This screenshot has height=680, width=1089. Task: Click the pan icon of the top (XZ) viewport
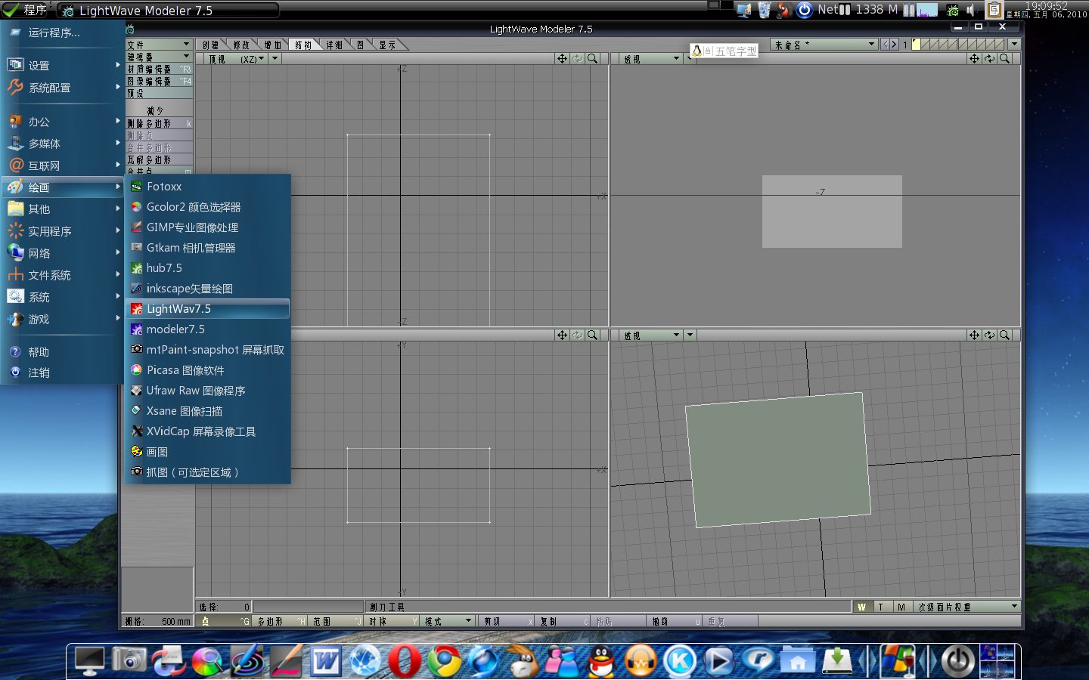[562, 58]
